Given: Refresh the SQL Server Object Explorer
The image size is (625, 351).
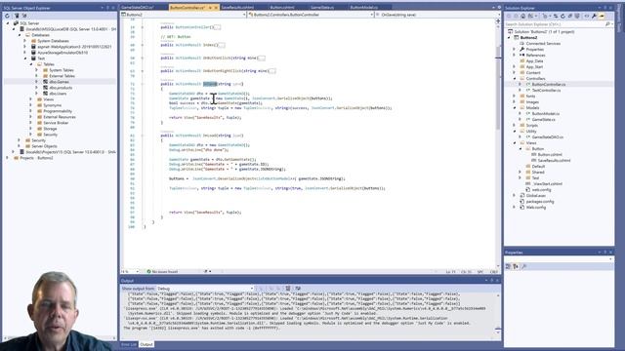Looking at the screenshot, I should [x=7, y=16].
